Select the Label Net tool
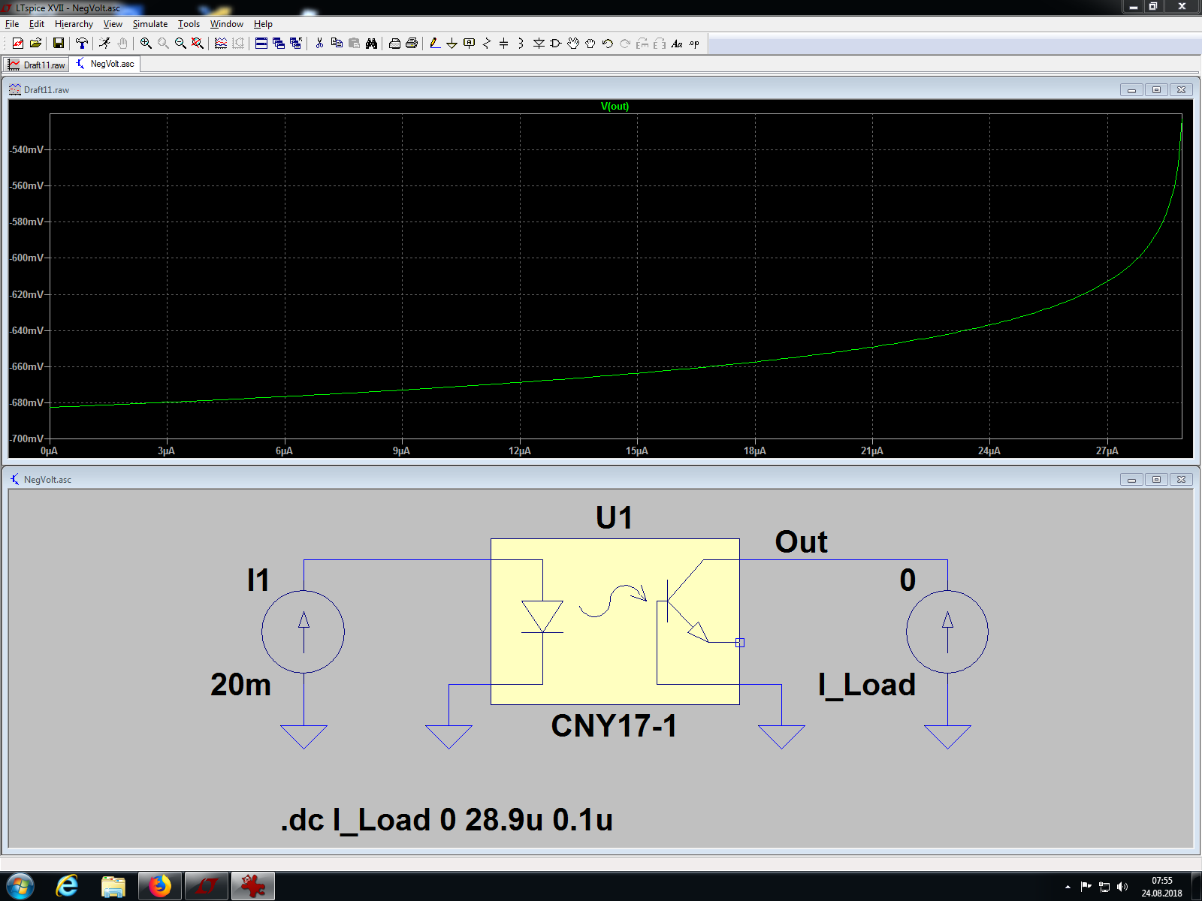This screenshot has width=1202, height=901. click(470, 44)
